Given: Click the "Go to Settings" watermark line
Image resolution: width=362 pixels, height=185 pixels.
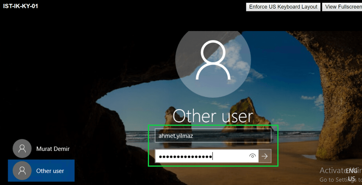Looking at the screenshot, I should tap(333, 180).
